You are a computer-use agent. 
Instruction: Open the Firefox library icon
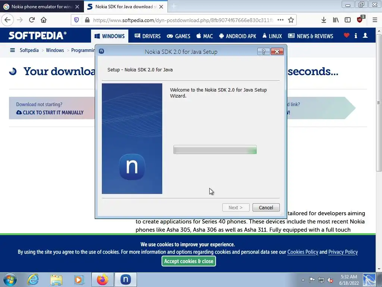click(x=336, y=20)
